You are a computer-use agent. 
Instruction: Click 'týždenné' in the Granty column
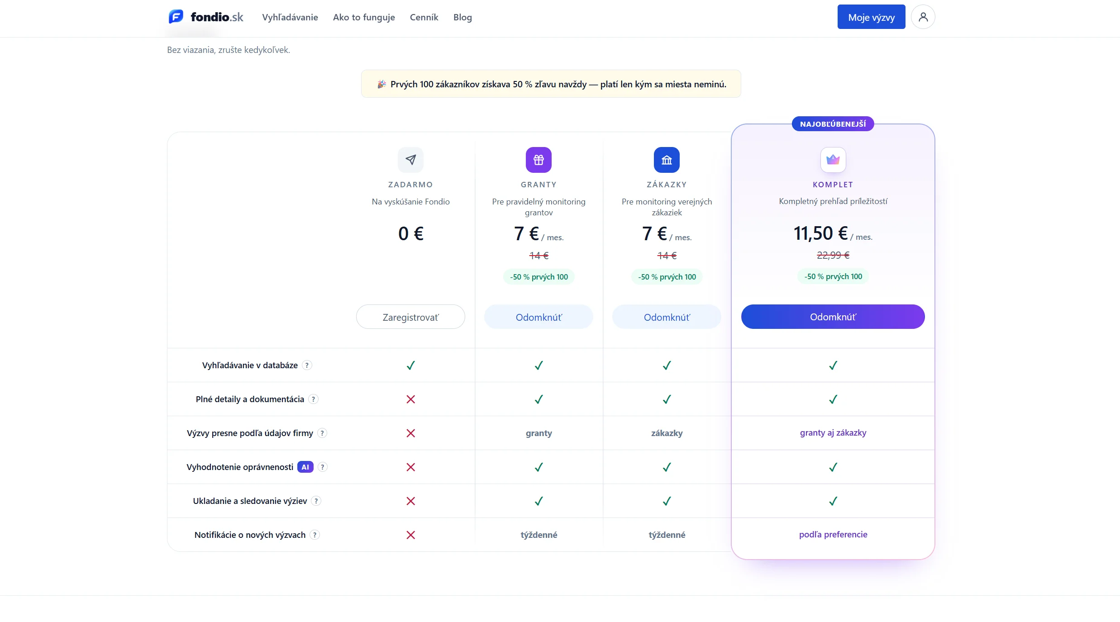(x=539, y=535)
